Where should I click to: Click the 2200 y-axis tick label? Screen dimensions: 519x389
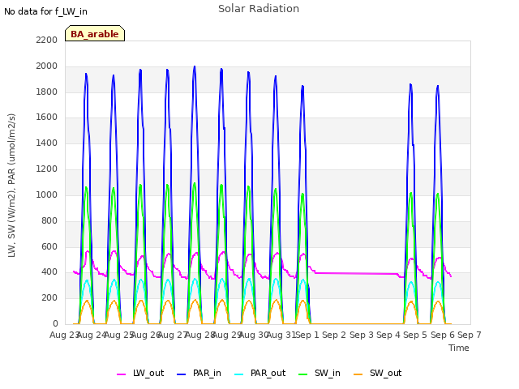point(47,40)
